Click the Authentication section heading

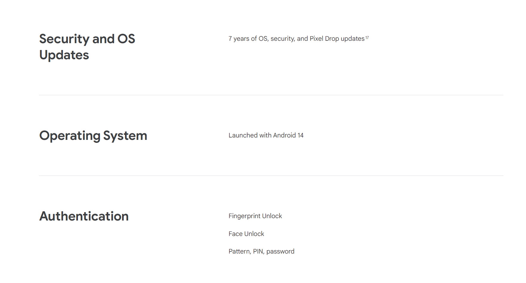84,216
